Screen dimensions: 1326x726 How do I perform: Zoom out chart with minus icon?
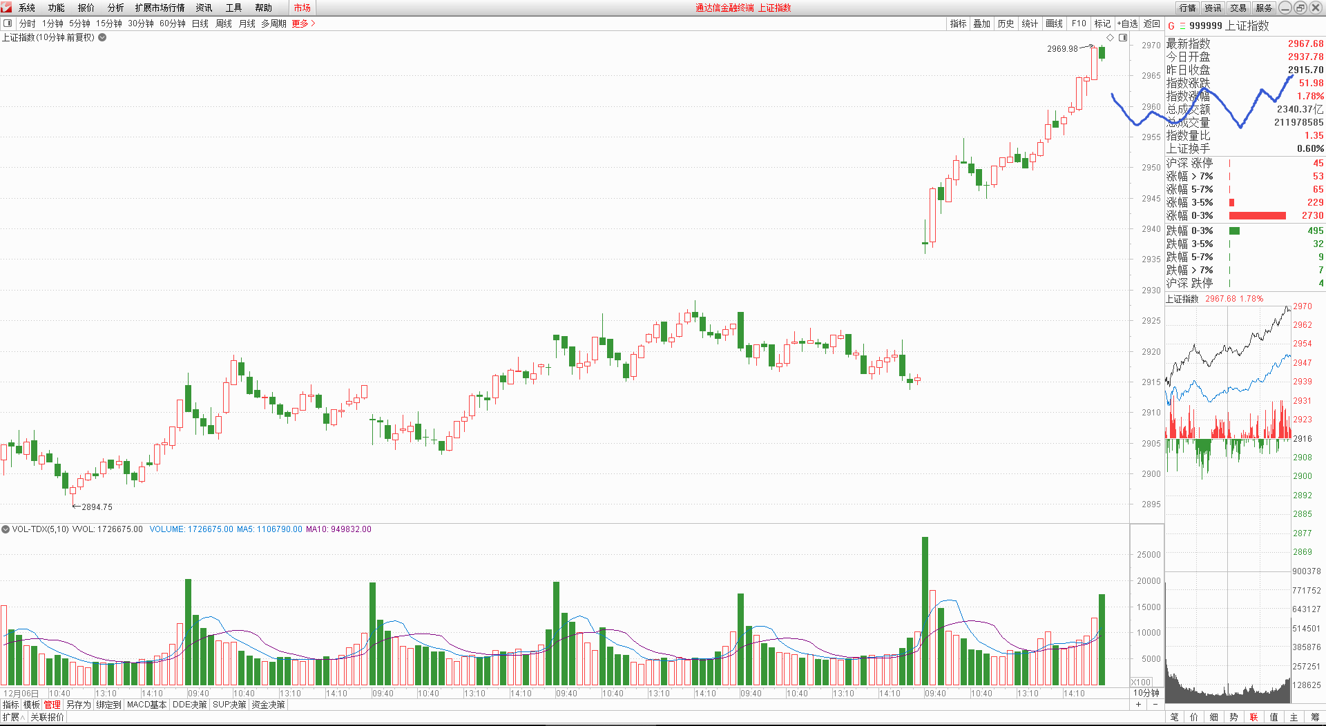click(x=1155, y=705)
